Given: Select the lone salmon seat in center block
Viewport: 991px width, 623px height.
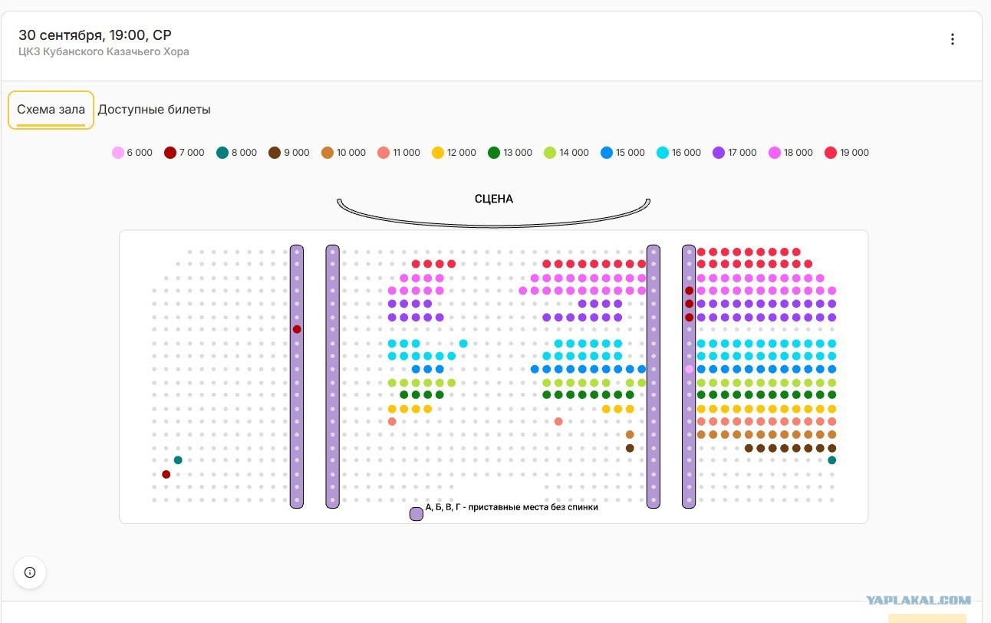Looking at the screenshot, I should [x=558, y=421].
